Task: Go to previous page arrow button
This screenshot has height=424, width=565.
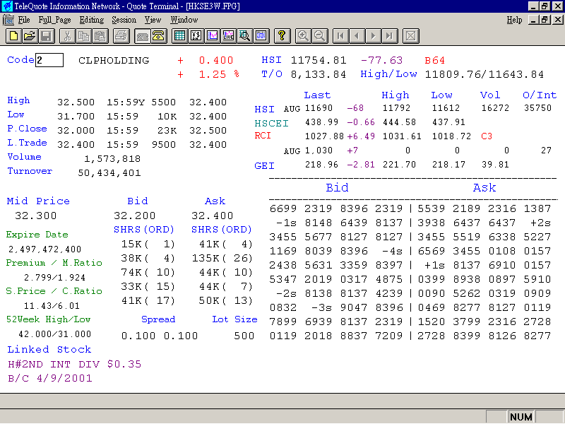Action: [357, 36]
